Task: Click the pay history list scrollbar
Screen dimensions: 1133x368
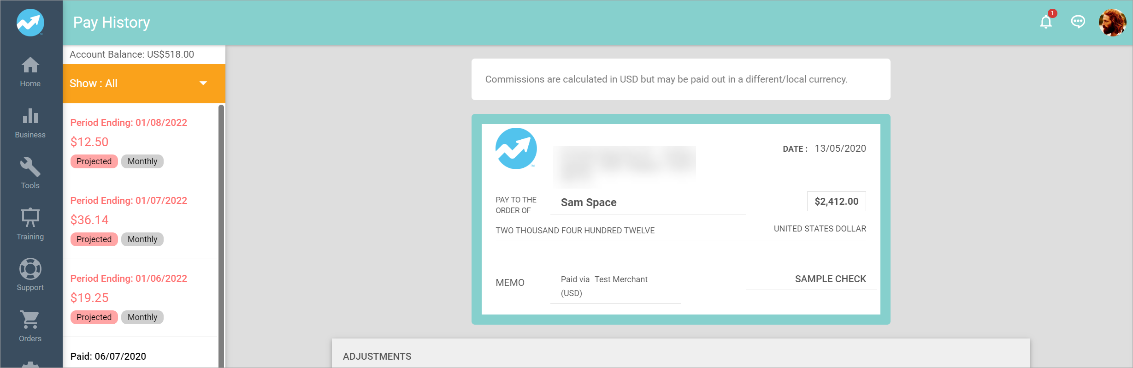Action: [221, 231]
